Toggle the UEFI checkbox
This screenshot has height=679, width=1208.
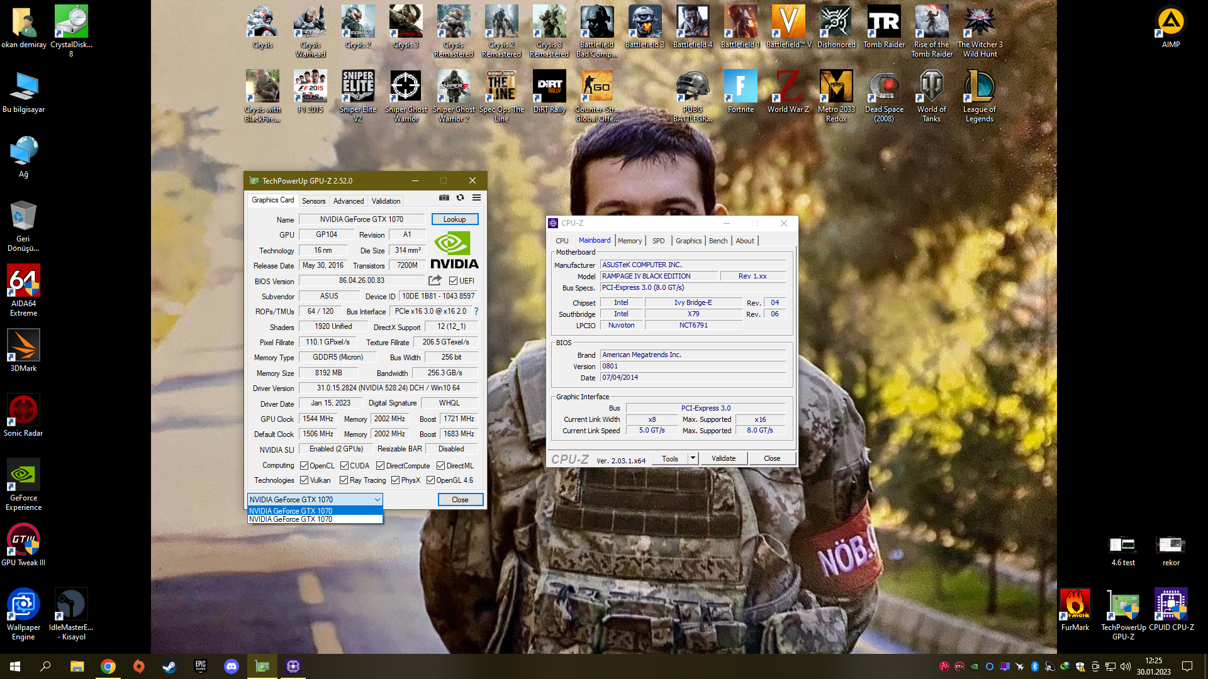click(454, 281)
